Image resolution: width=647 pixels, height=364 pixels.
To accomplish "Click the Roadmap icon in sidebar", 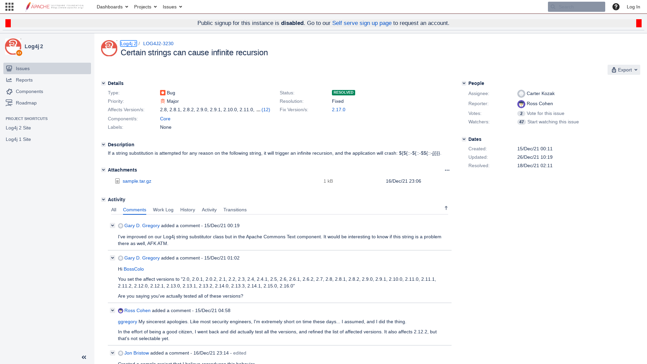I will 9,103.
